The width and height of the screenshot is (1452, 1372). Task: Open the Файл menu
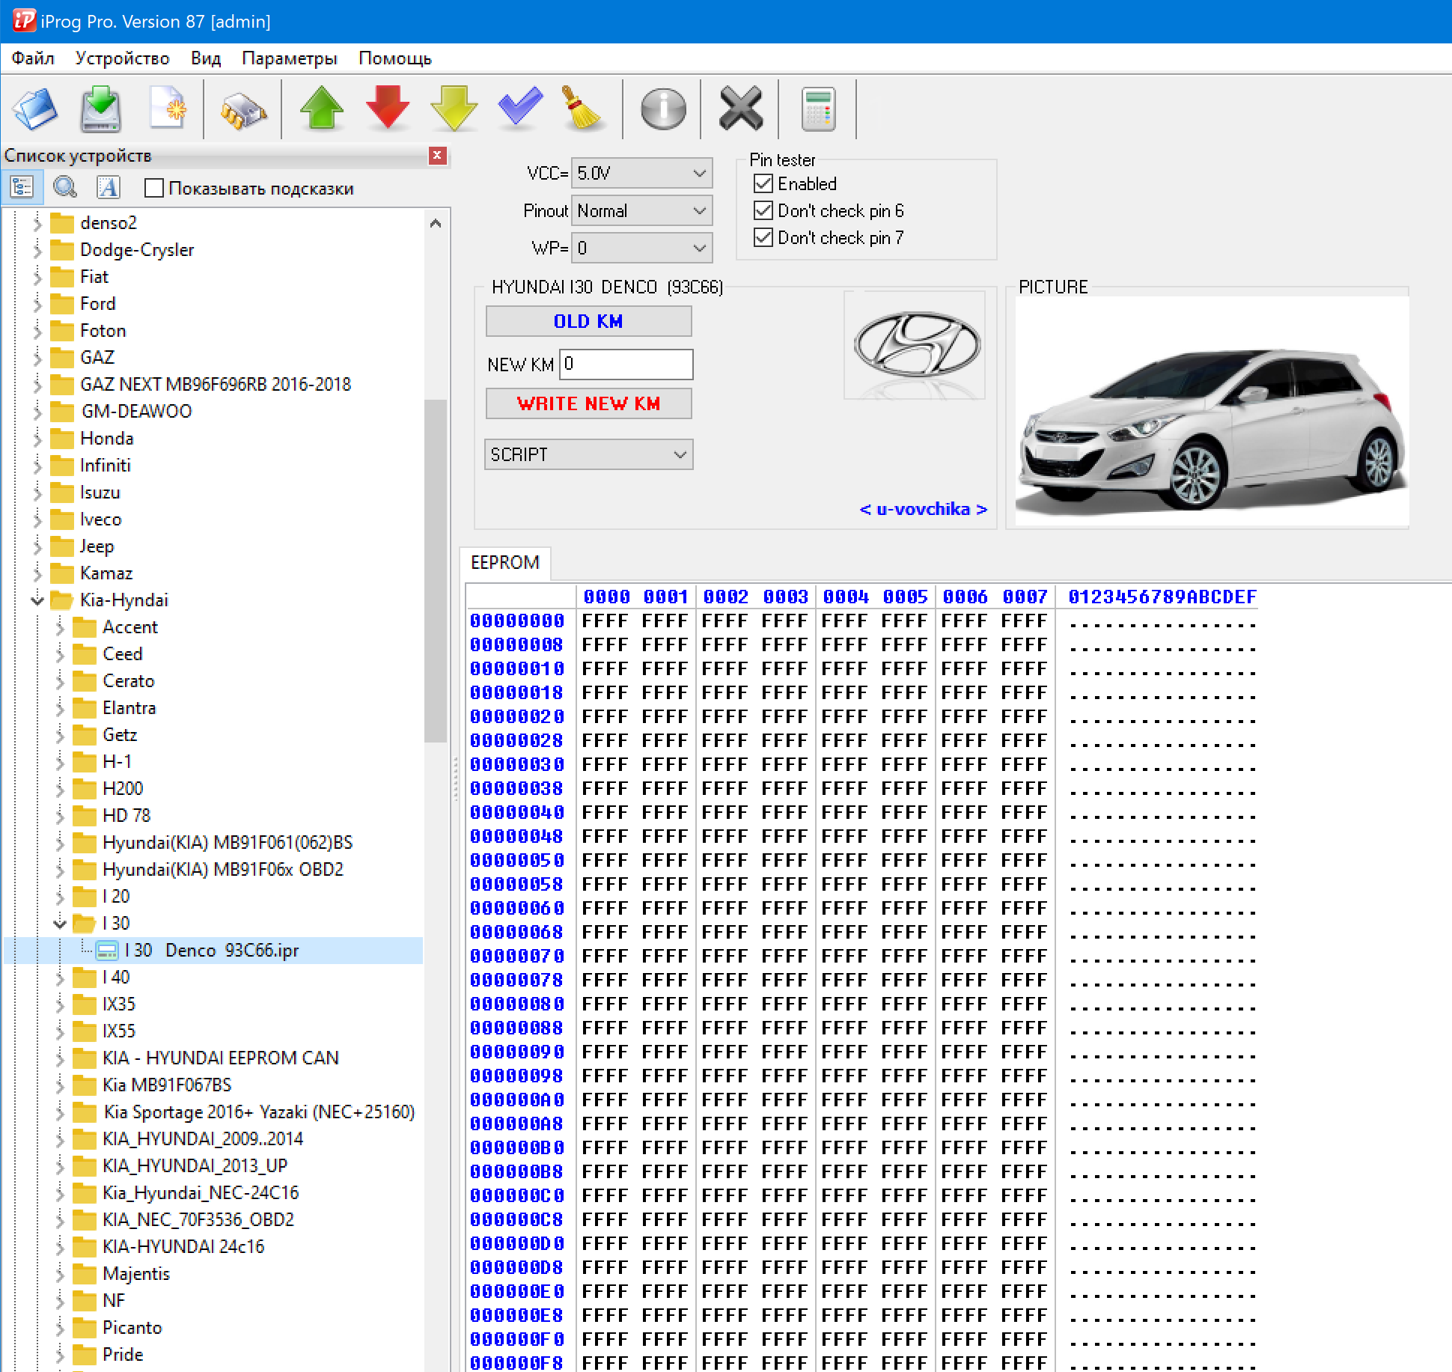(x=33, y=58)
